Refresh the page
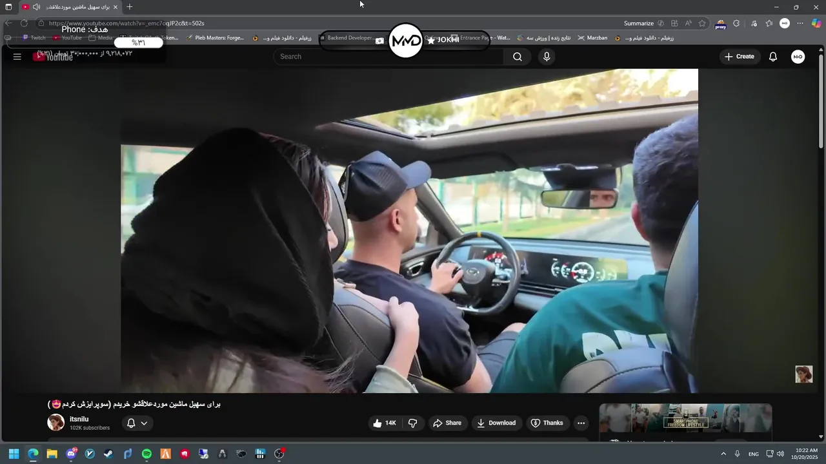Screen dimensions: 826x464 click(24, 23)
